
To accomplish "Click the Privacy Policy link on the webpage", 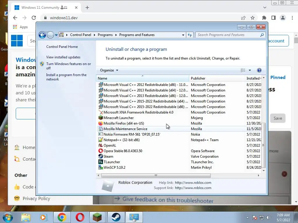I will point(36,199).
